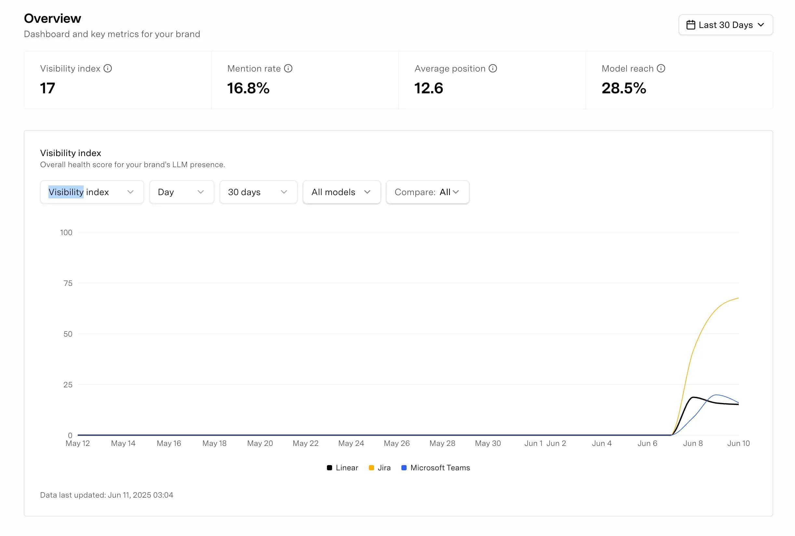Open the All models dropdown

click(341, 192)
